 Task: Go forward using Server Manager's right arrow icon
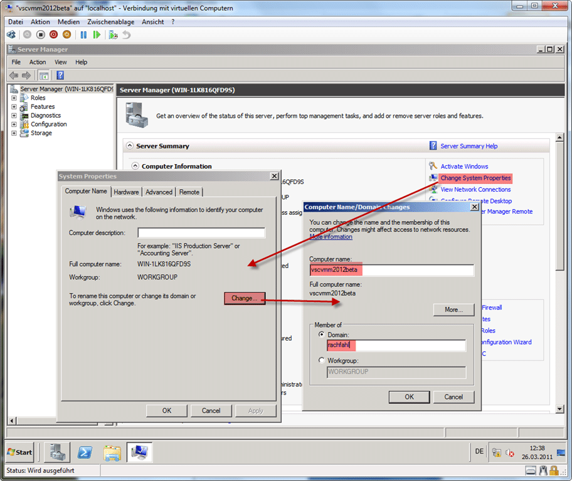pos(26,75)
